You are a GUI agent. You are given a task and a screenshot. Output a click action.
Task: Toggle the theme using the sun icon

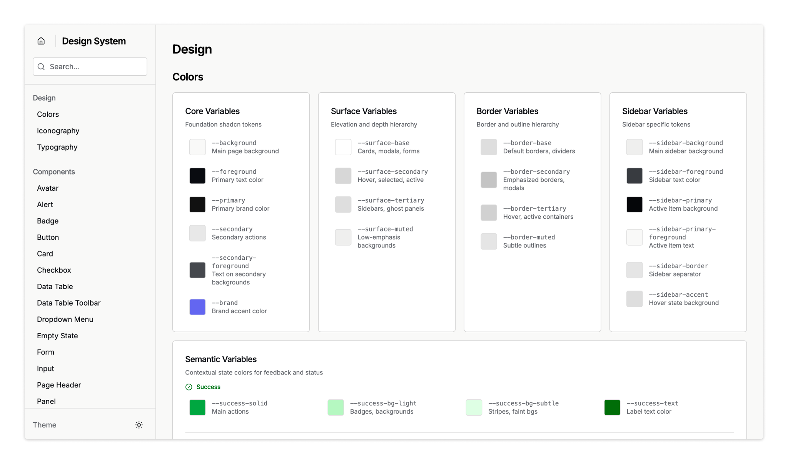click(139, 425)
